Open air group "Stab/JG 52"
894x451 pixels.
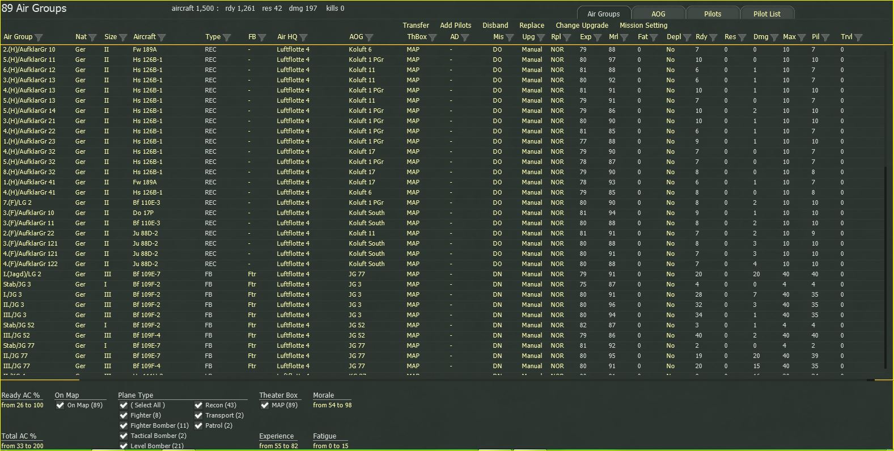19,326
